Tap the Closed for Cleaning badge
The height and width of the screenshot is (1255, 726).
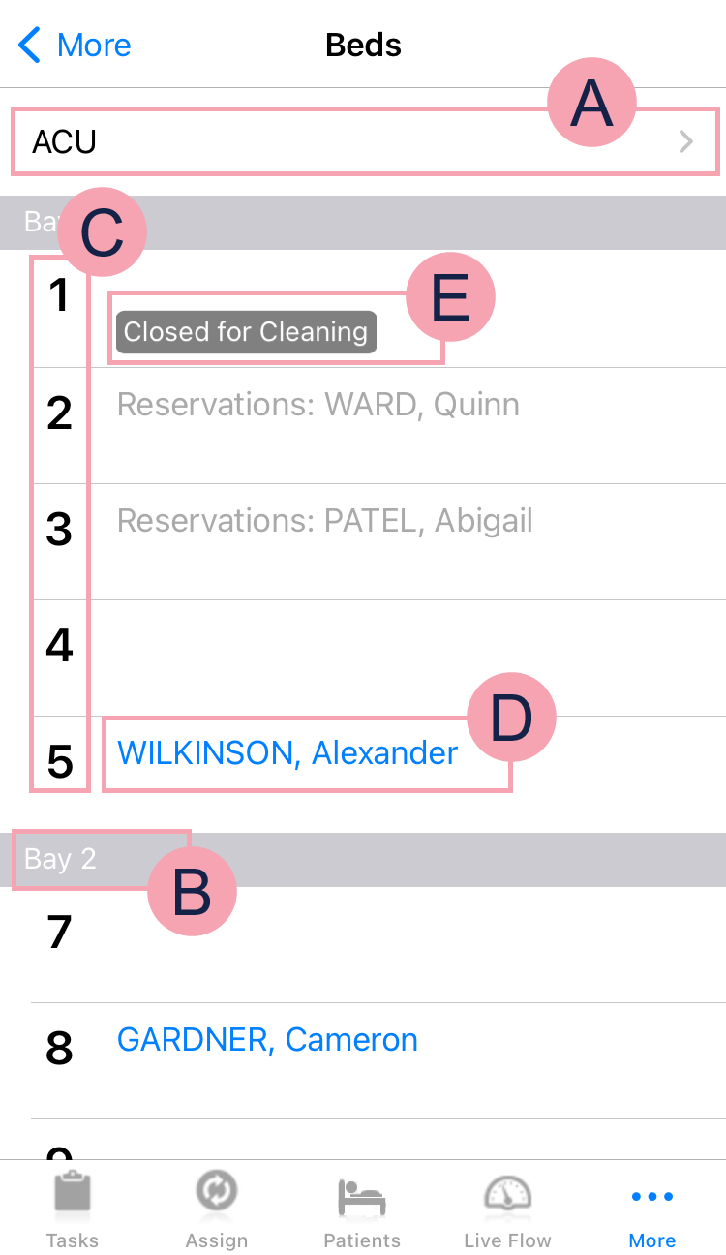pos(246,332)
